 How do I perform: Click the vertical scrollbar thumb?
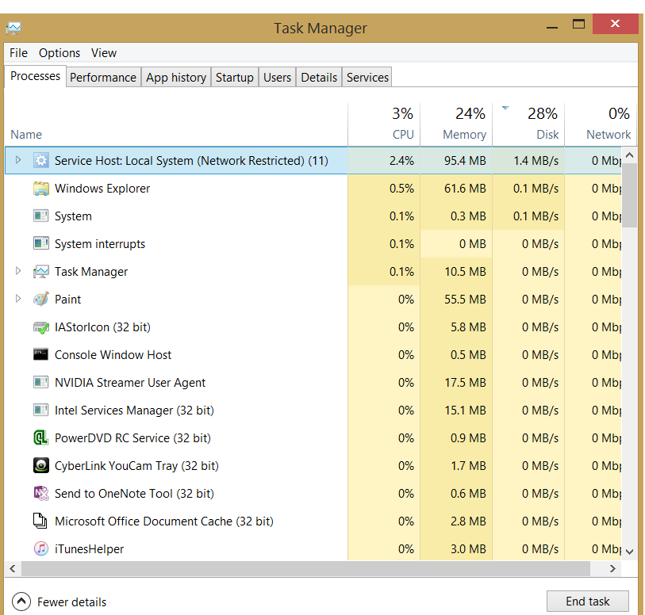[x=629, y=195]
